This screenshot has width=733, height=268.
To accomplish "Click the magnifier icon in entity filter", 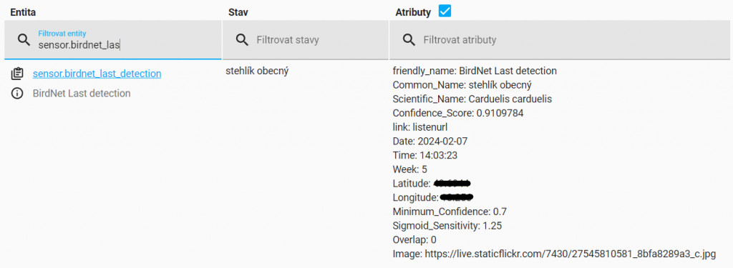I will (24, 40).
